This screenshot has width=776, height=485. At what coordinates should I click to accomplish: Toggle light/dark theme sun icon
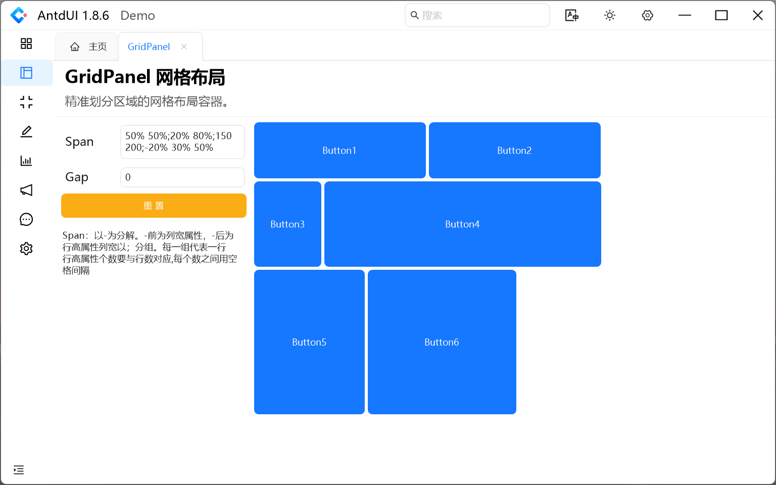(x=610, y=15)
